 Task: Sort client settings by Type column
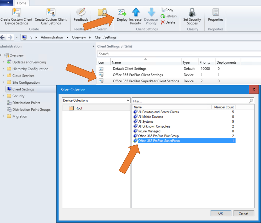190,62
